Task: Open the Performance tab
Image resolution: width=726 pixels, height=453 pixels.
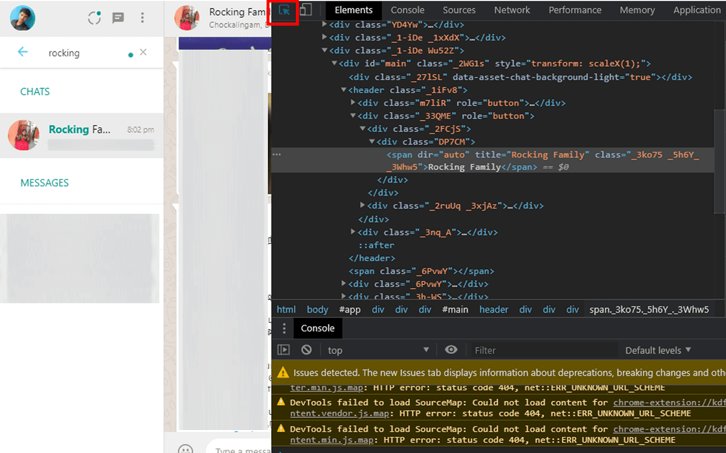Action: [x=575, y=10]
